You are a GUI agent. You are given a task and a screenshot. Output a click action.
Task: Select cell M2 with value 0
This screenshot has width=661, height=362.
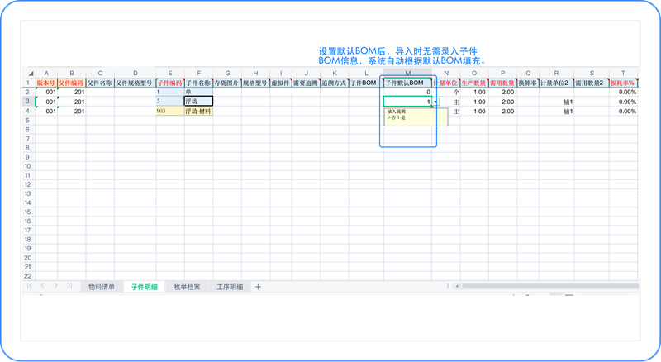407,92
